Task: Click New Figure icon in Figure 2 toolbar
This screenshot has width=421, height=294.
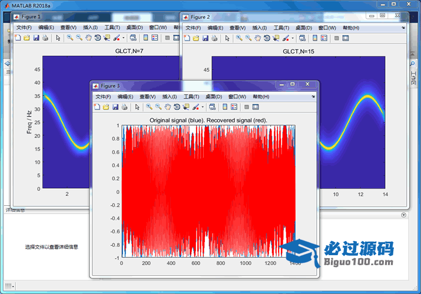Action: pos(187,38)
